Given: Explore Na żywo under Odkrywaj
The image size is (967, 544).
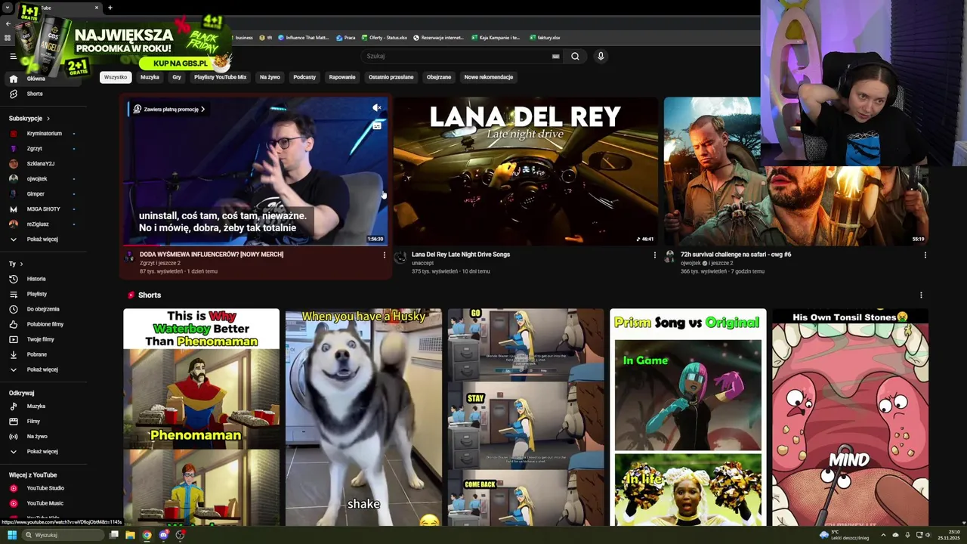Looking at the screenshot, I should pyautogui.click(x=42, y=436).
